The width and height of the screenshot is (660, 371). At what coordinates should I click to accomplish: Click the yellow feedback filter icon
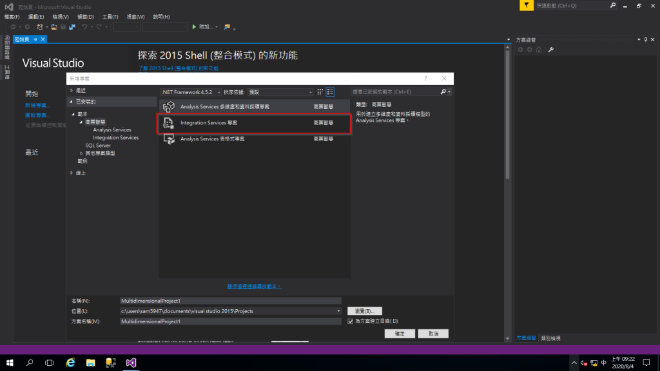tap(526, 5)
